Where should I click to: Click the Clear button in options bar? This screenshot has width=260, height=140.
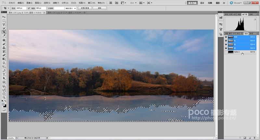point(99,8)
